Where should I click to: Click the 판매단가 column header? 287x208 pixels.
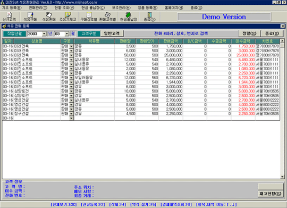coord(147,41)
